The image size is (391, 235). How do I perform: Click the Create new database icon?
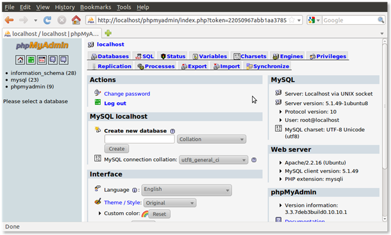coord(97,130)
